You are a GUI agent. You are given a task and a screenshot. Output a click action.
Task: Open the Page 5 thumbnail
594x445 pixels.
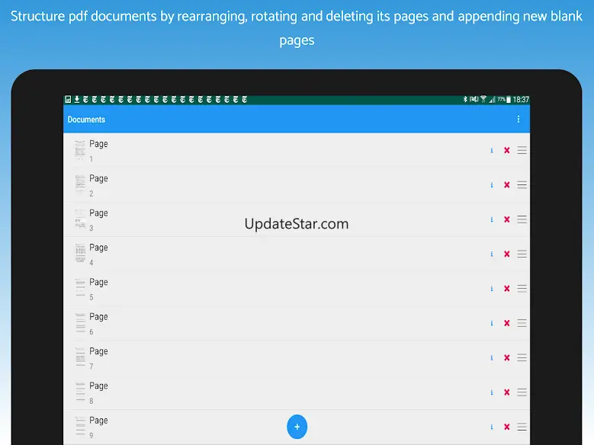click(80, 289)
